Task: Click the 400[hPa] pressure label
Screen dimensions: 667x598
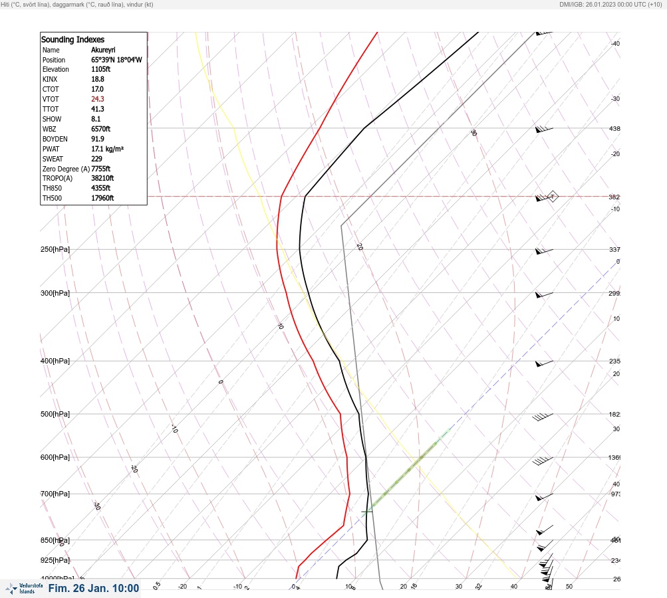Action: [x=55, y=361]
